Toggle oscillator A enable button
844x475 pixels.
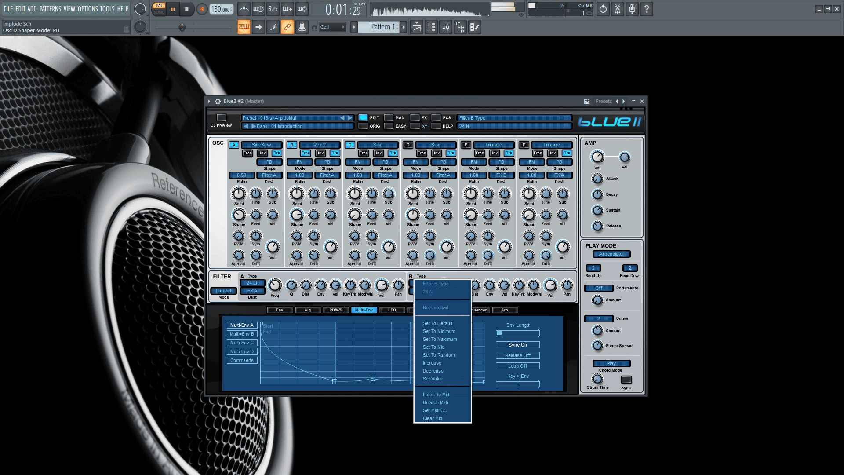(x=234, y=145)
